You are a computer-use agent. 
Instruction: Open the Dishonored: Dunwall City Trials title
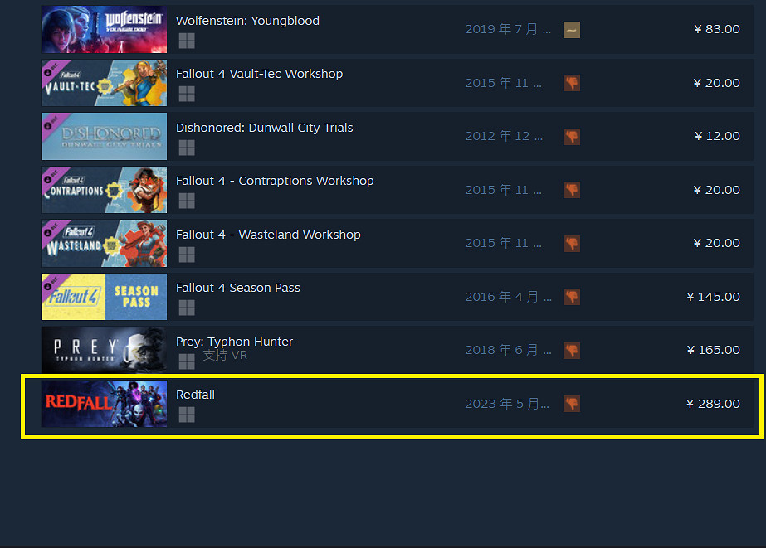[x=264, y=128]
